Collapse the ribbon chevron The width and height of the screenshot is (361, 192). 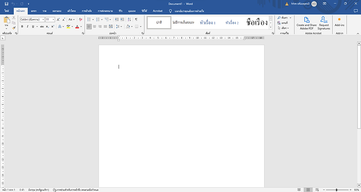[358, 34]
